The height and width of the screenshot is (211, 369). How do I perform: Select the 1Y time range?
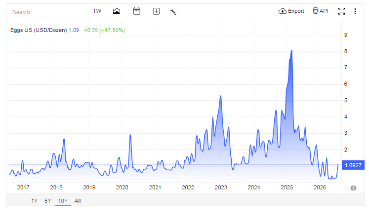[x=35, y=201]
